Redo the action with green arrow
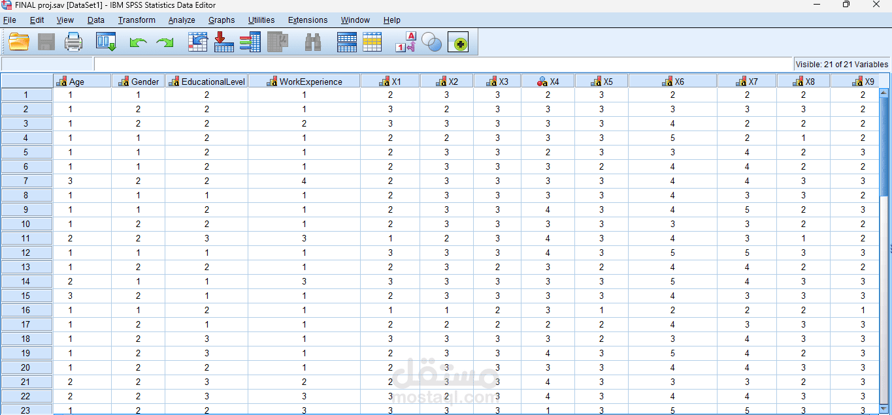 click(x=165, y=43)
